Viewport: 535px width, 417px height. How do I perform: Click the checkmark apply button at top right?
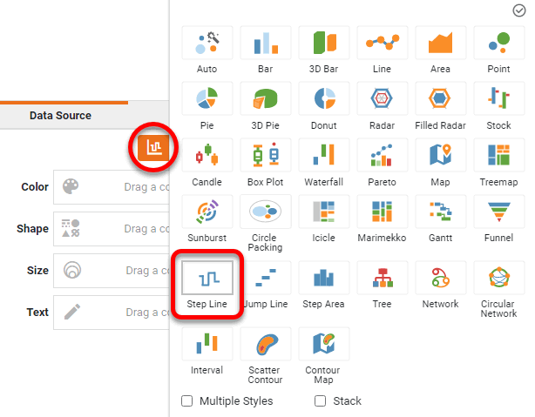(x=519, y=10)
